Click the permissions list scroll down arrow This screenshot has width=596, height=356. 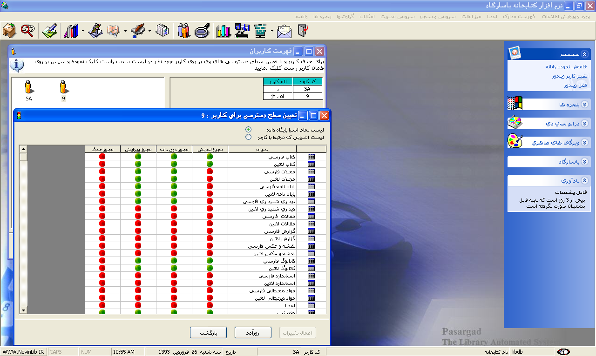[x=23, y=310]
